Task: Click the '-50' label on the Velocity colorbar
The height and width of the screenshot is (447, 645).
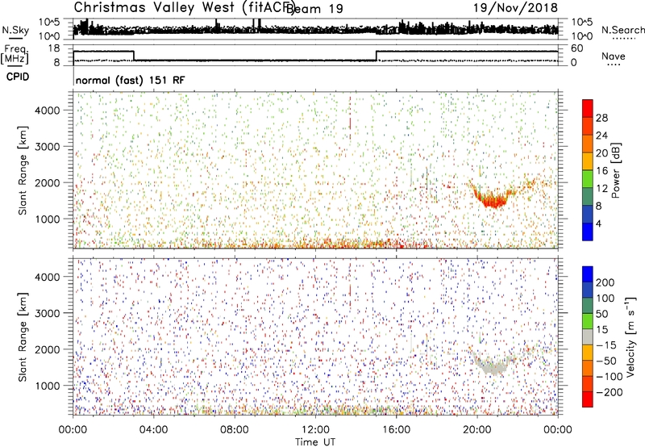Action: 605,361
